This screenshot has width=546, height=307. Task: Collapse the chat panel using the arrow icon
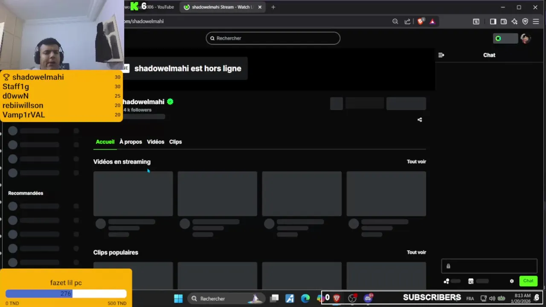[441, 55]
